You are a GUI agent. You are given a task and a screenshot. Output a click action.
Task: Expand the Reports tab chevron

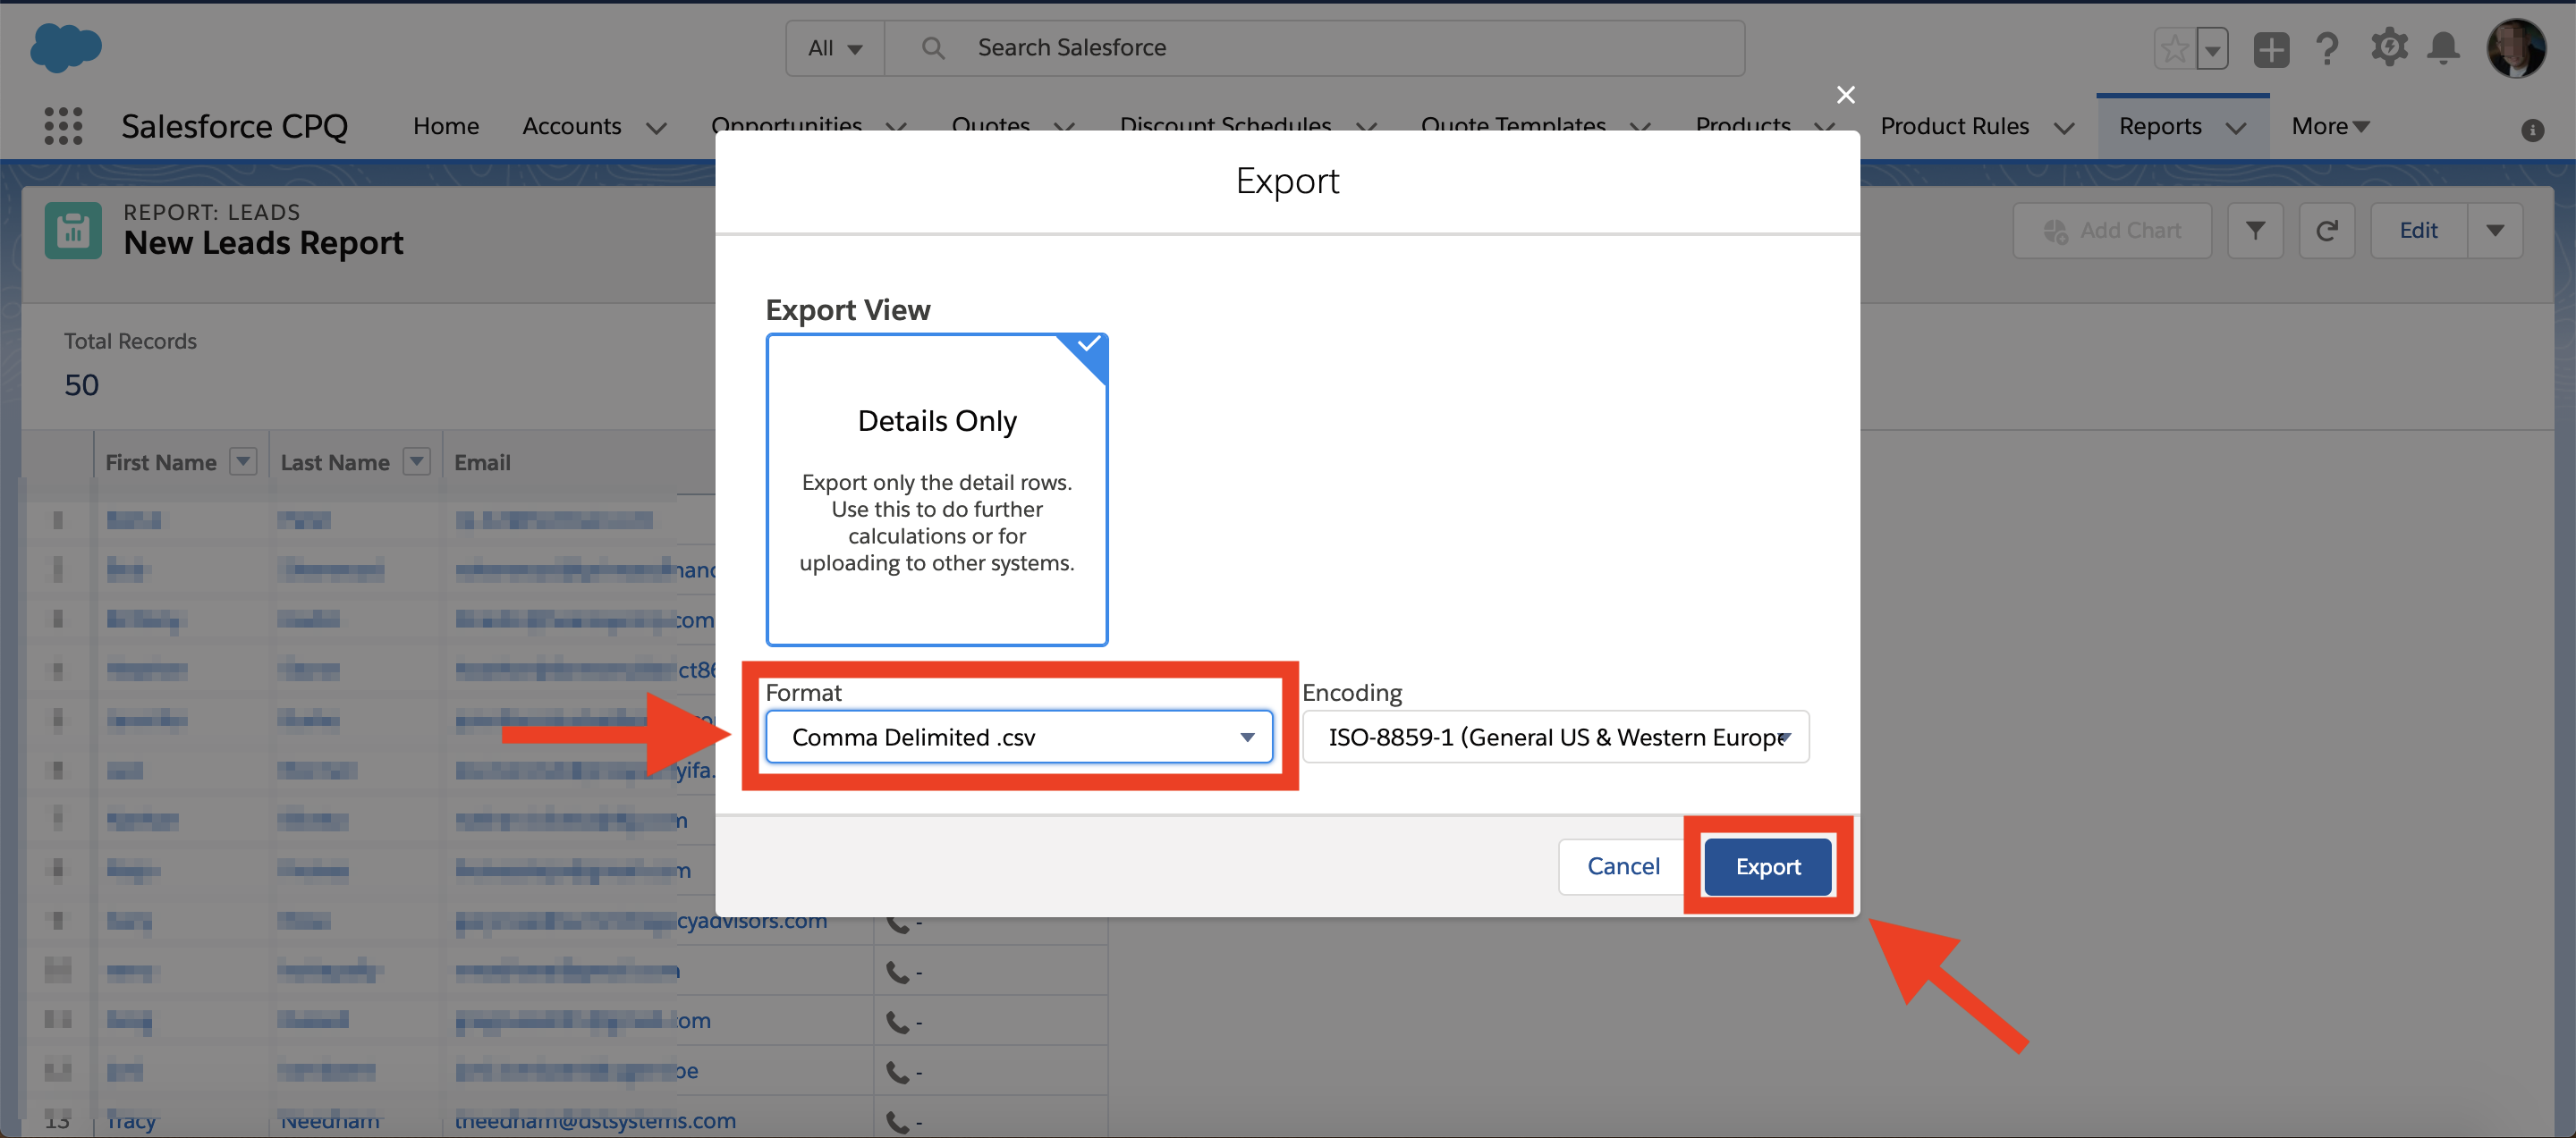coord(2236,128)
